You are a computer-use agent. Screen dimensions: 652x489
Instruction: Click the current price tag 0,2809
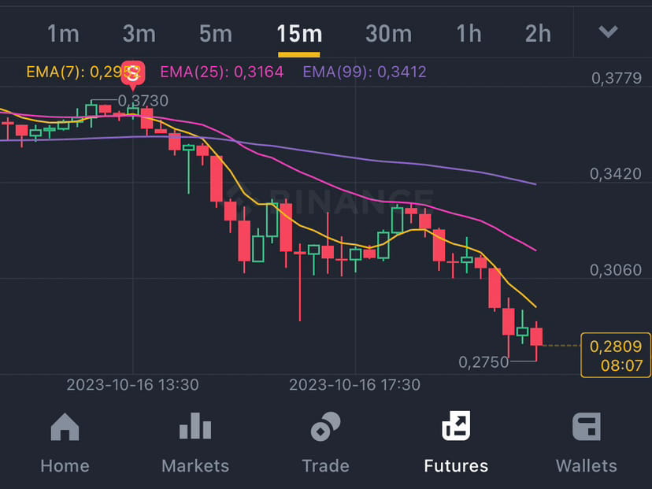[616, 355]
